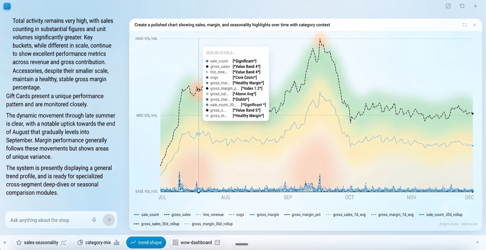Click the hovered black marker on the gross_sales line
Screen dimensions: 486x250
199,90
